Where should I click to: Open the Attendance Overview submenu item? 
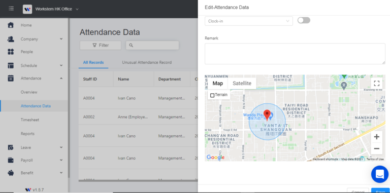tap(29, 92)
